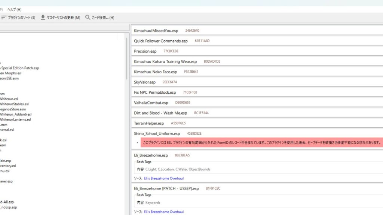Click the ValhallaCombat.esp plugin card

[x=151, y=103]
